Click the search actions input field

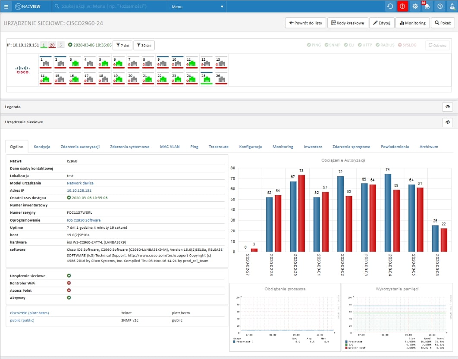click(110, 7)
